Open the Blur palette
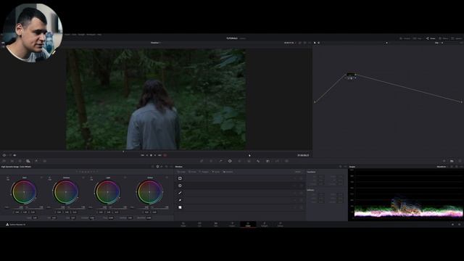The image size is (464, 261). (x=258, y=161)
